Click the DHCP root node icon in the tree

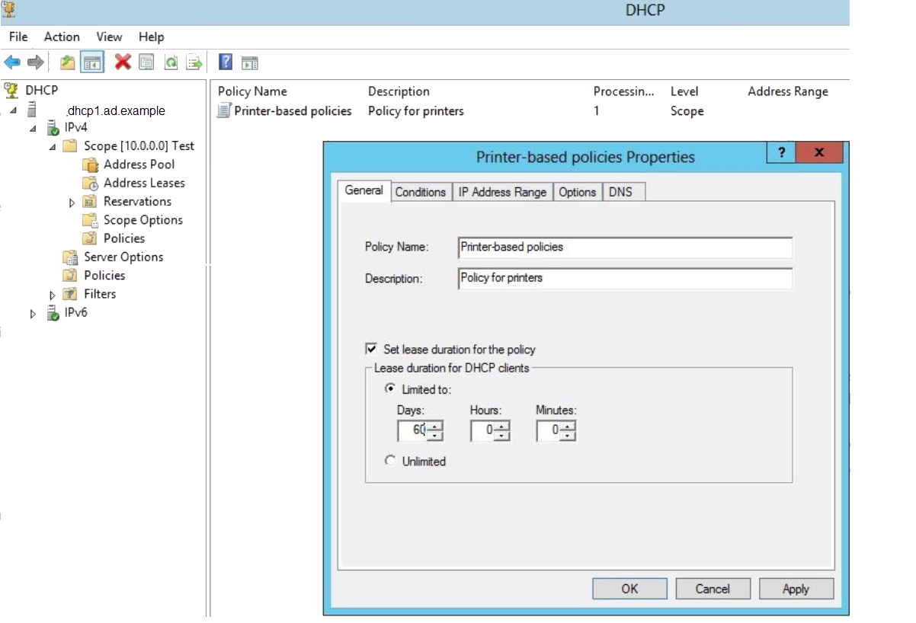pos(11,91)
